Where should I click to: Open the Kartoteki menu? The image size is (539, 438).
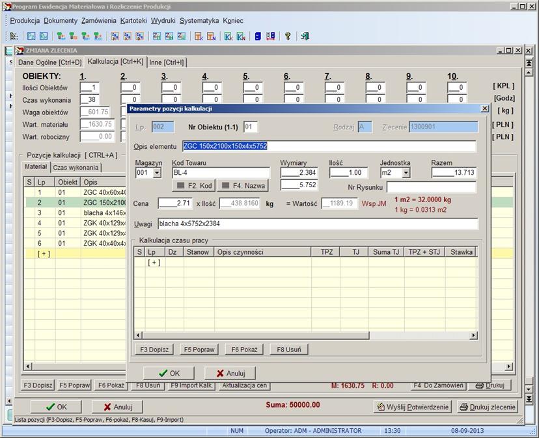(133, 21)
